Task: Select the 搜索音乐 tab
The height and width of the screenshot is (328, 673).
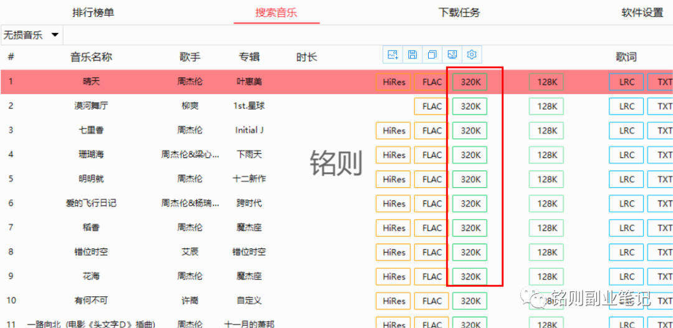Action: pyautogui.click(x=277, y=12)
